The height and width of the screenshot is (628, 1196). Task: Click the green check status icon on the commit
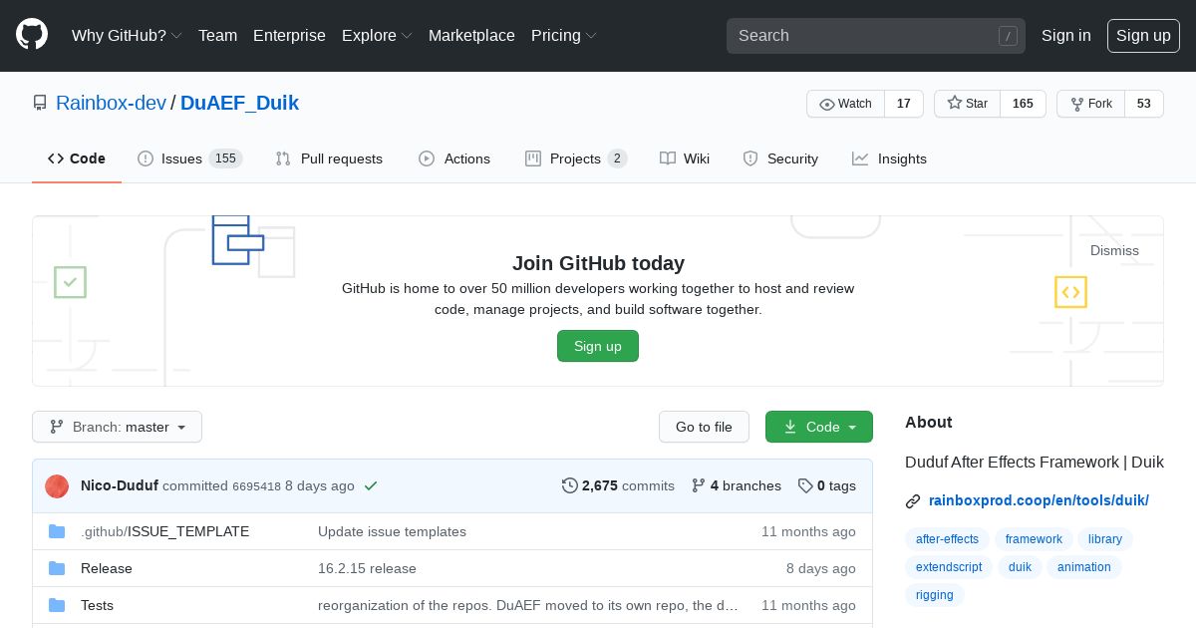tap(371, 486)
